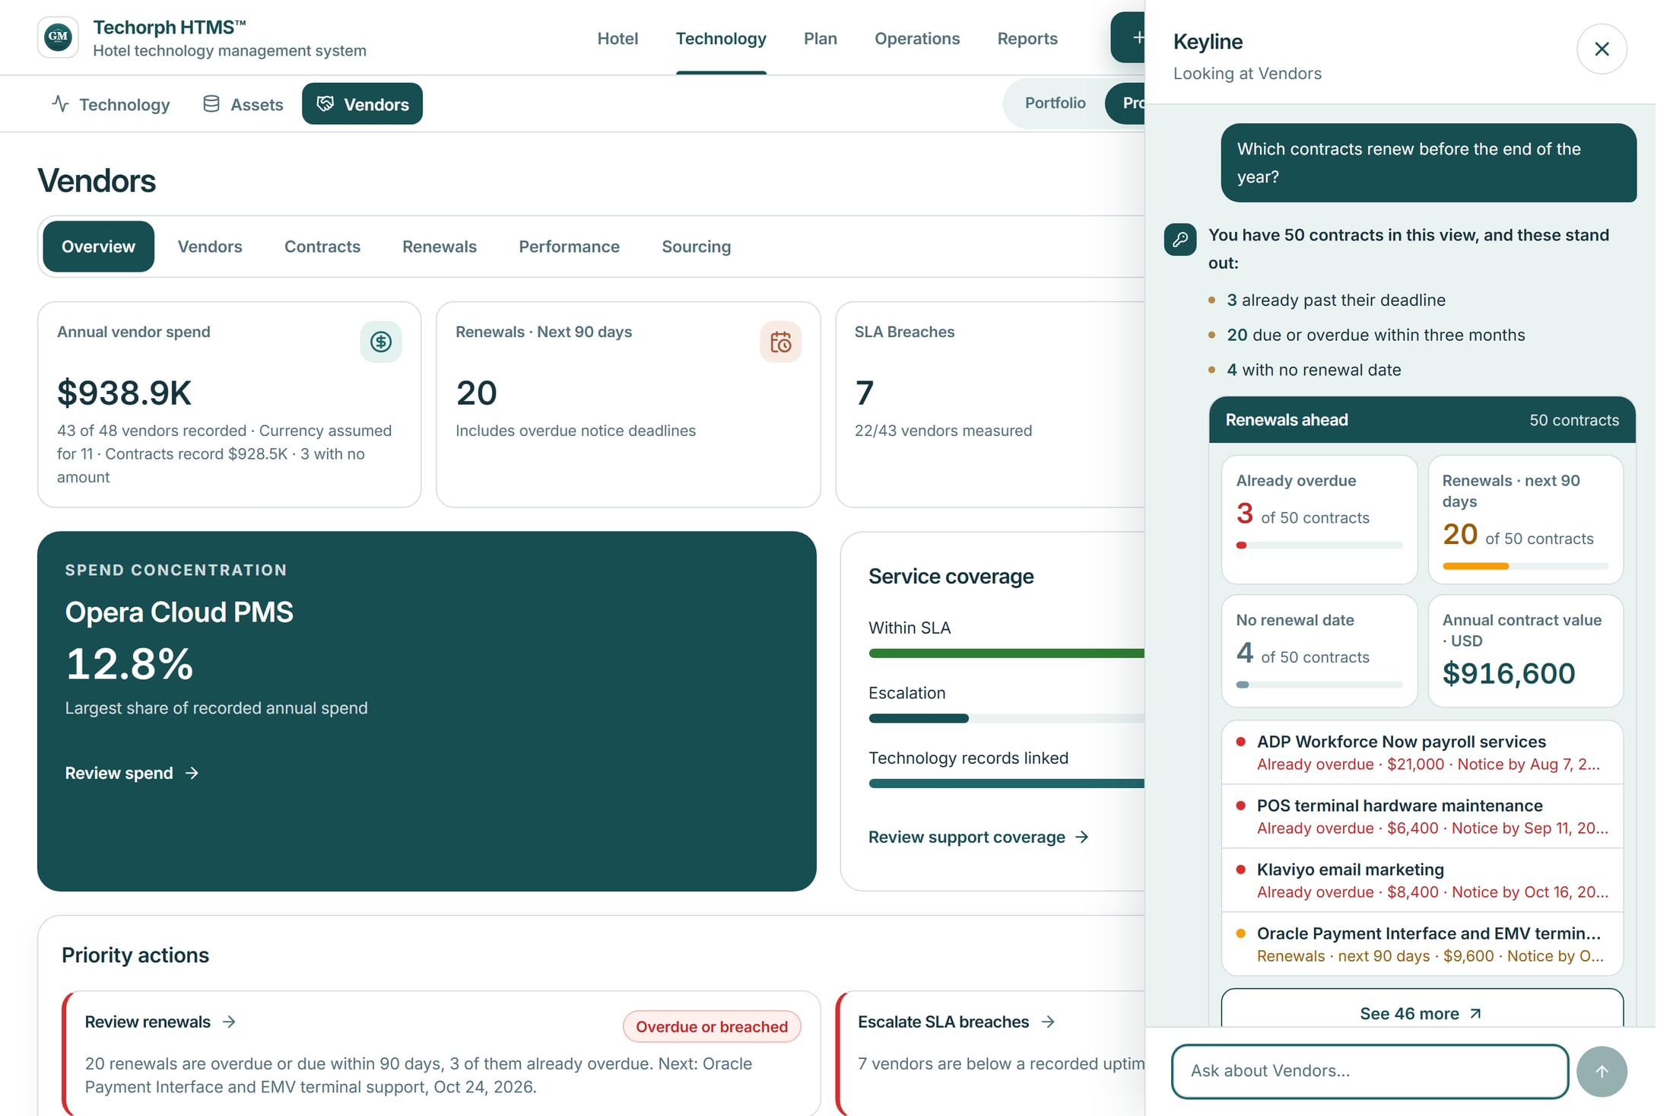Viewport: 1673px width, 1116px height.
Task: Send the Keyline message with arrow button
Action: pos(1602,1071)
